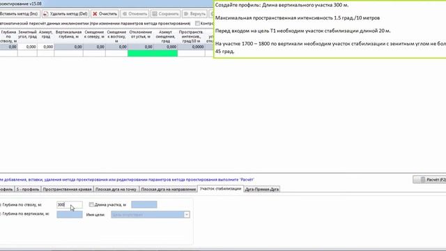Switch to Плоская дуга на направление tab
This screenshot has height=251, width=446.
[168, 189]
